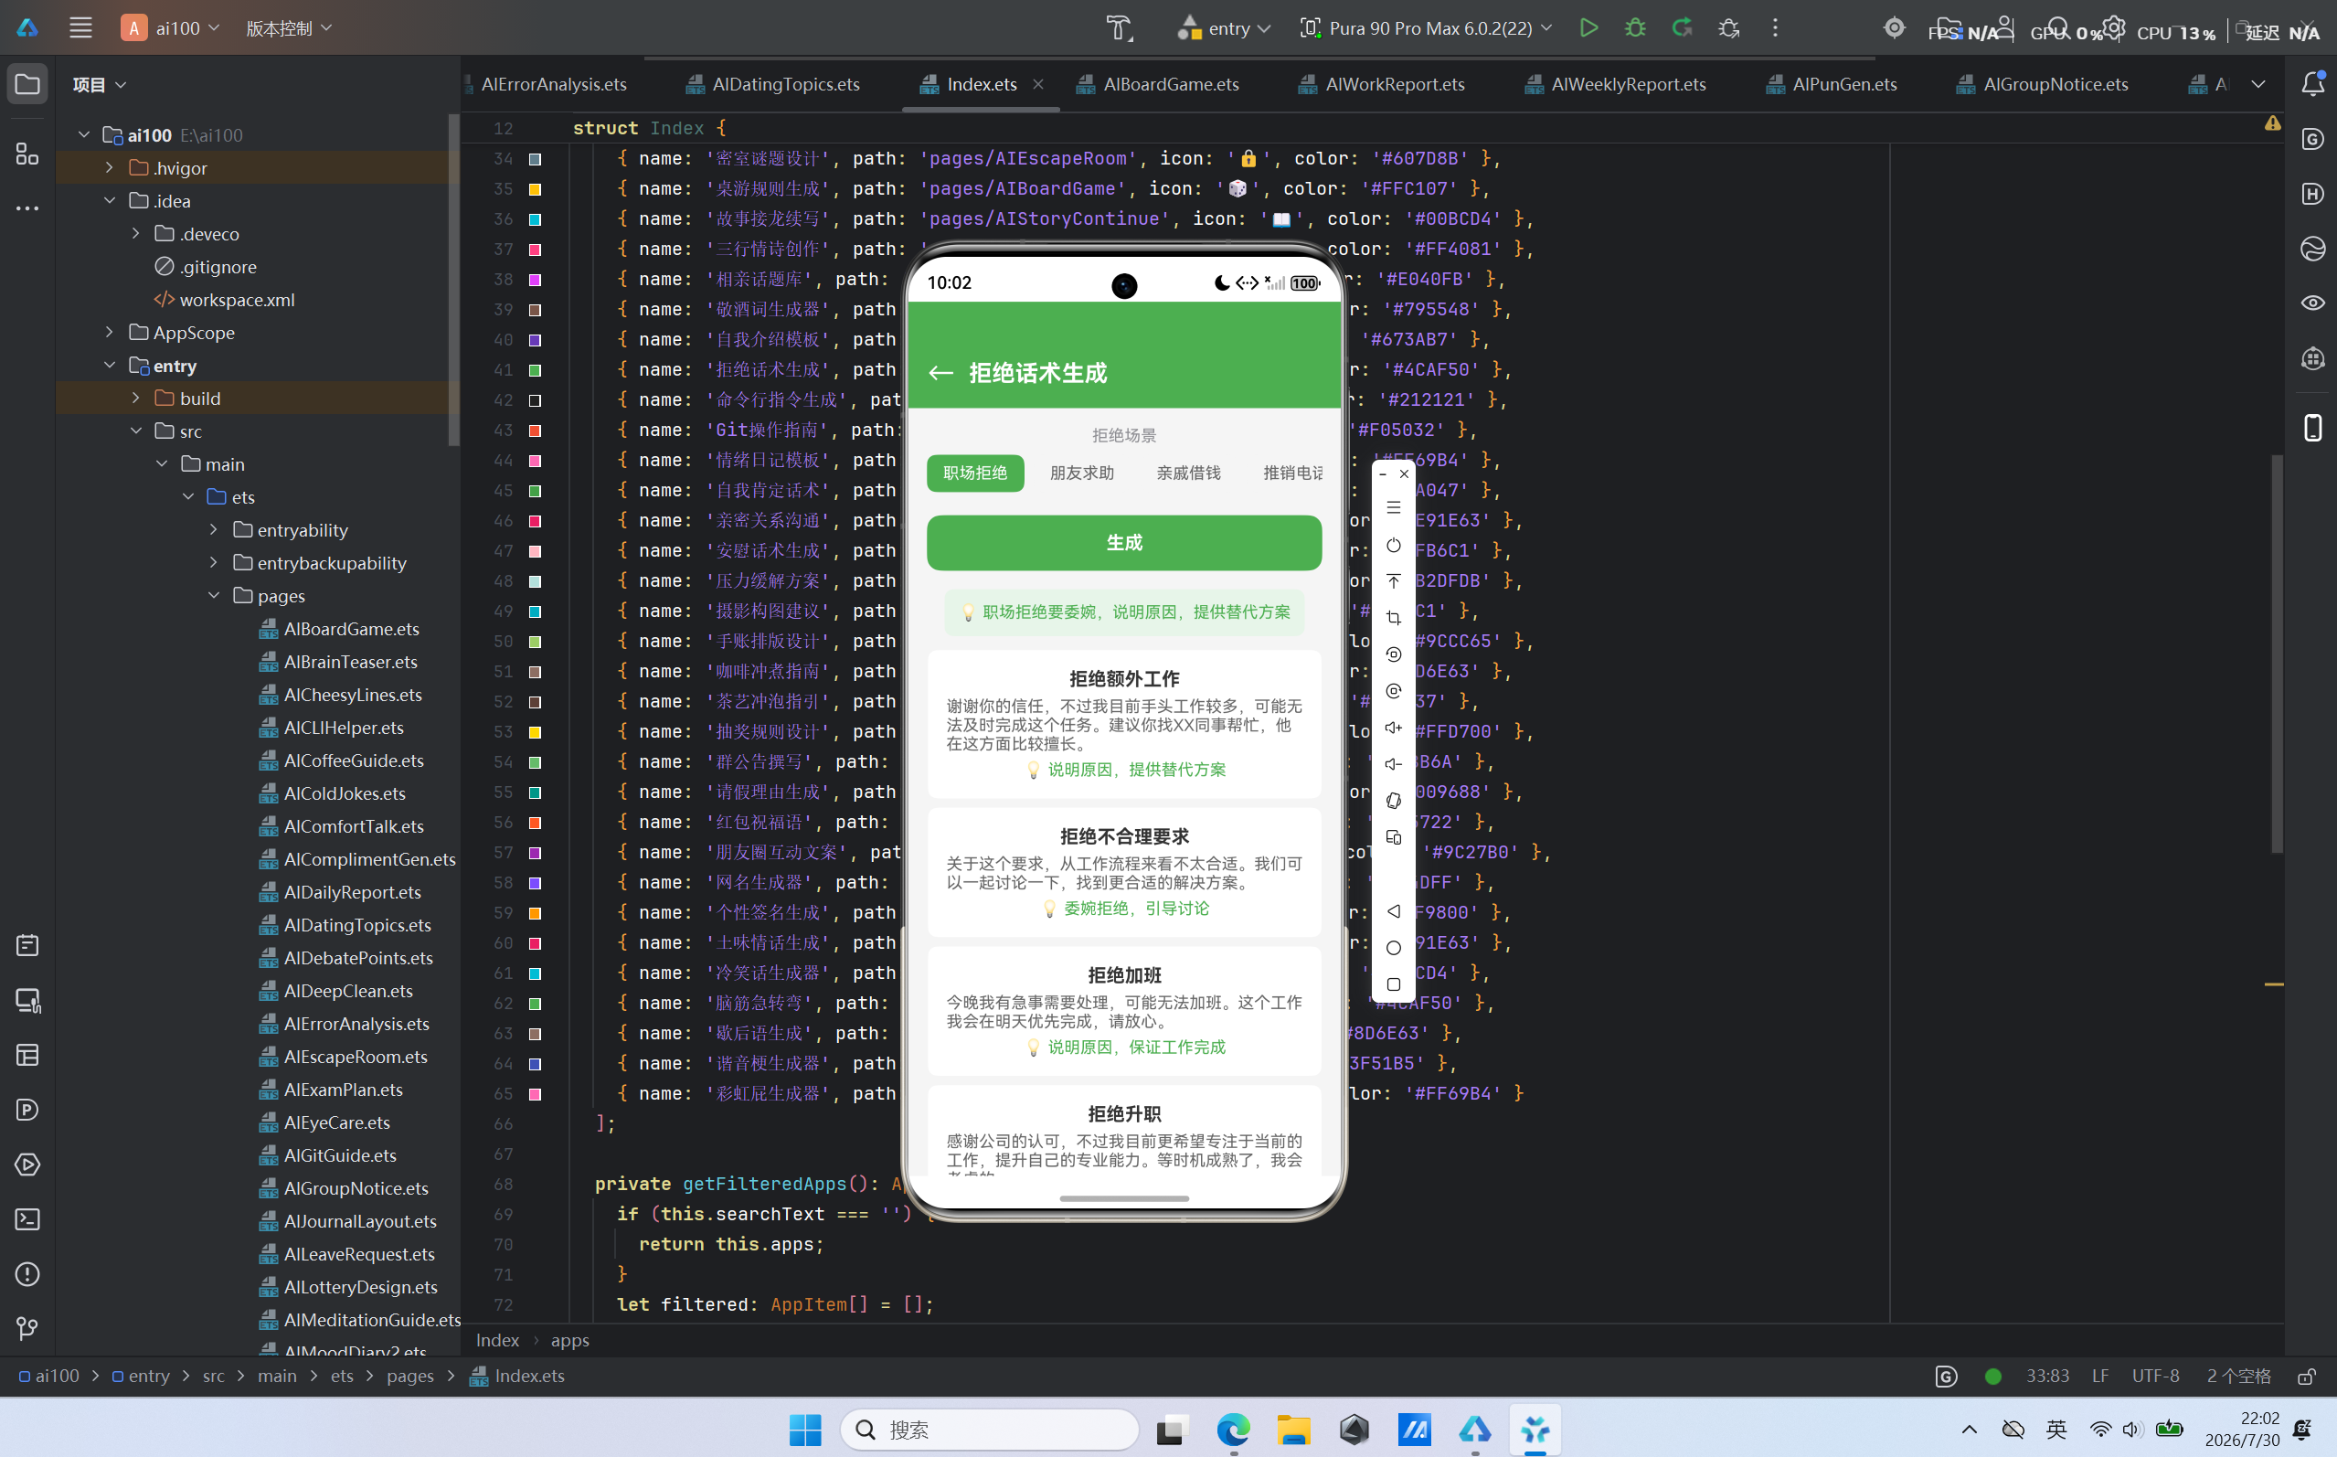This screenshot has width=2337, height=1457.
Task: Switch to the AIBoardGame.ets tab
Action: (1159, 84)
